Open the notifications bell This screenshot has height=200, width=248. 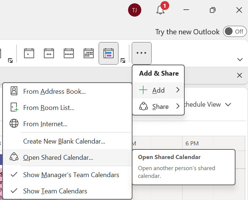pos(160,10)
